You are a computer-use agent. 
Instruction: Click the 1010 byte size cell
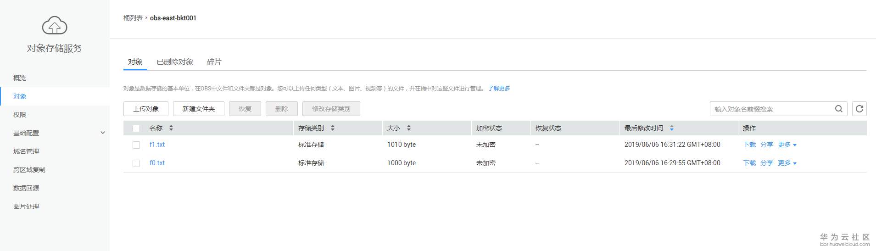click(402, 145)
